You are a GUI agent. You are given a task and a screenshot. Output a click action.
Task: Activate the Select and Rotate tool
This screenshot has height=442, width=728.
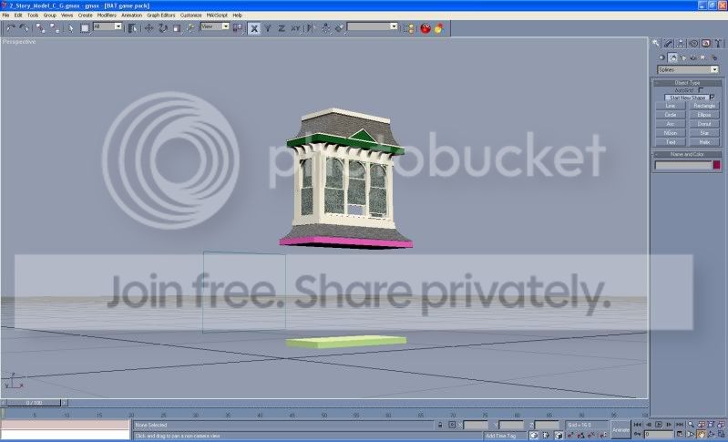point(162,28)
